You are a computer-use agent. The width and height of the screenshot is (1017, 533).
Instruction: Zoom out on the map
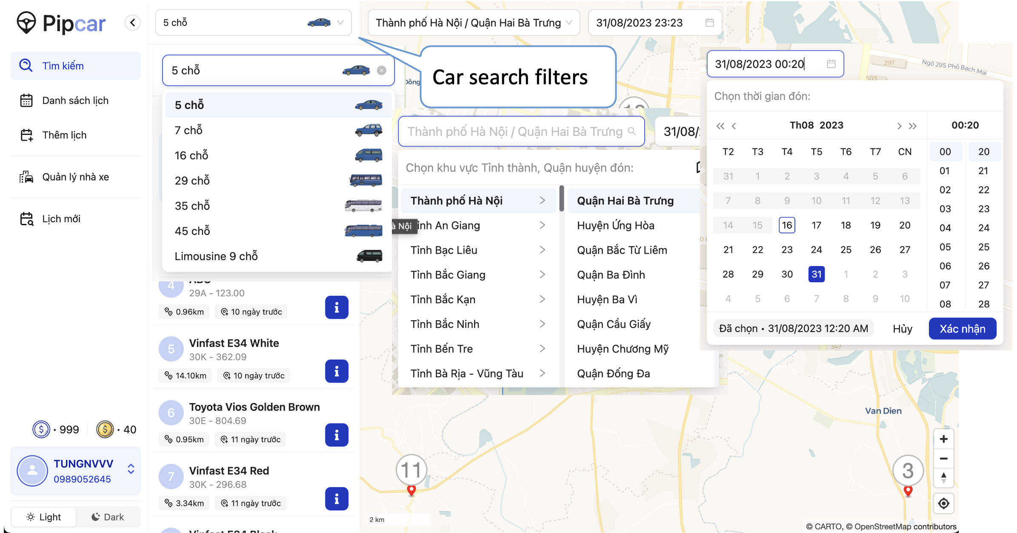(x=943, y=458)
